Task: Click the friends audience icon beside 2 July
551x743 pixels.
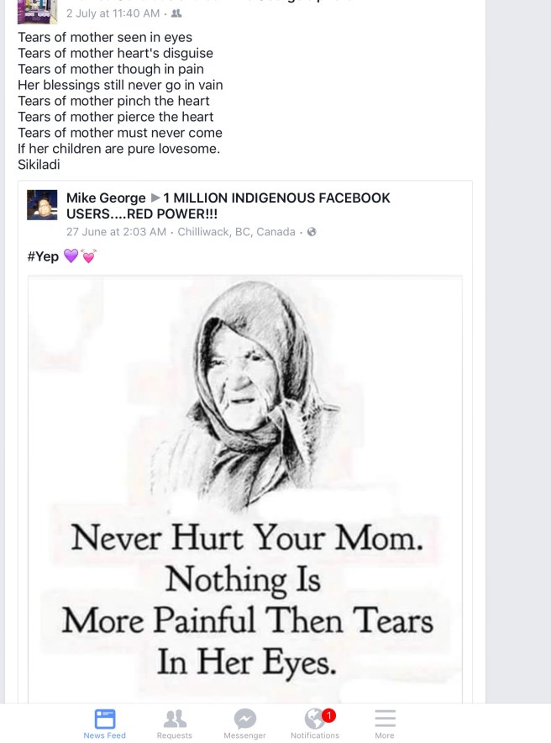Action: [x=176, y=13]
